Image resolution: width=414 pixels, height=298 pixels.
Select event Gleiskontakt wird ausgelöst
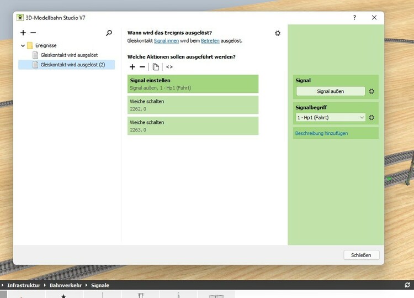(x=69, y=55)
